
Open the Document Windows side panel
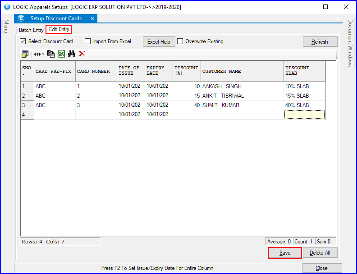pos(350,43)
